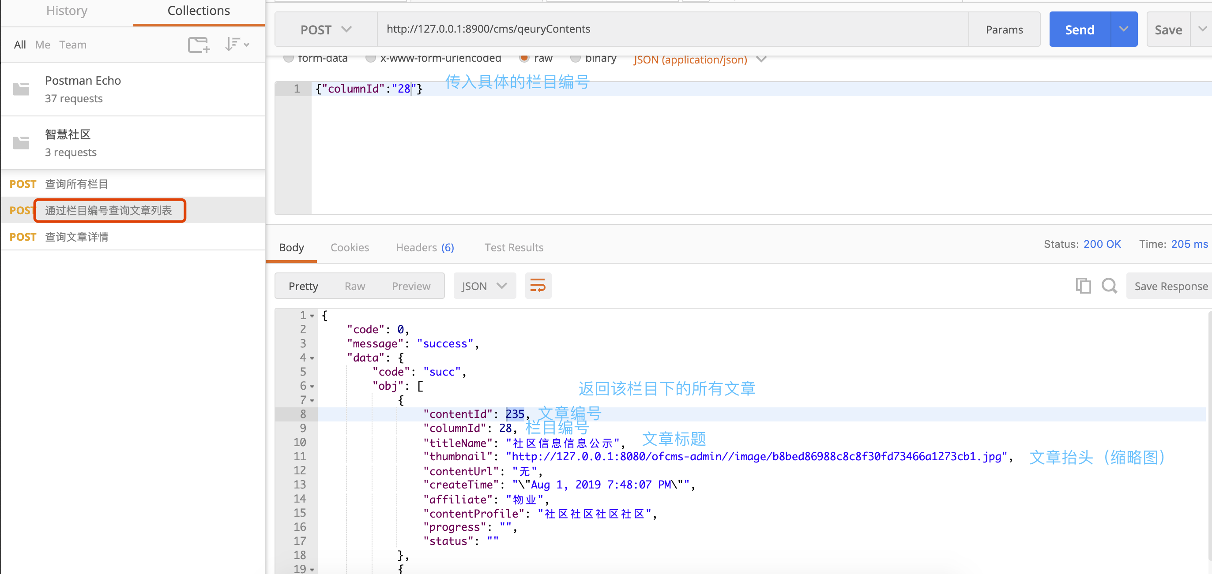
Task: Expand the Send button dropdown arrow
Action: pos(1124,29)
